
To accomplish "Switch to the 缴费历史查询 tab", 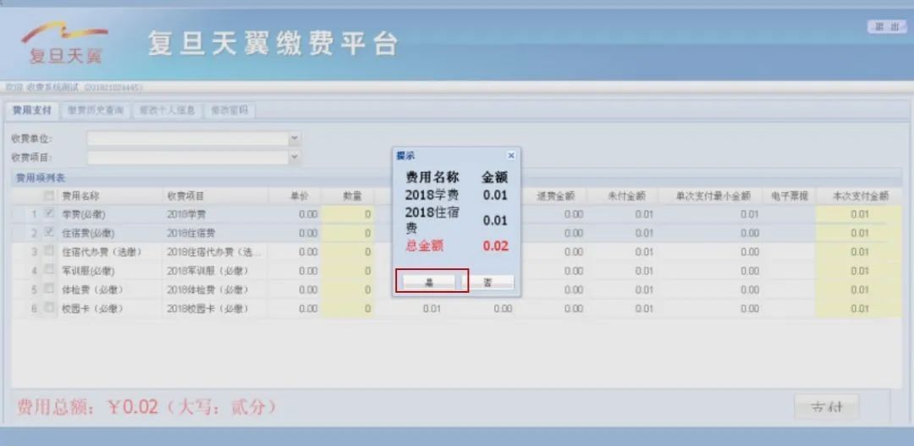I will point(95,110).
